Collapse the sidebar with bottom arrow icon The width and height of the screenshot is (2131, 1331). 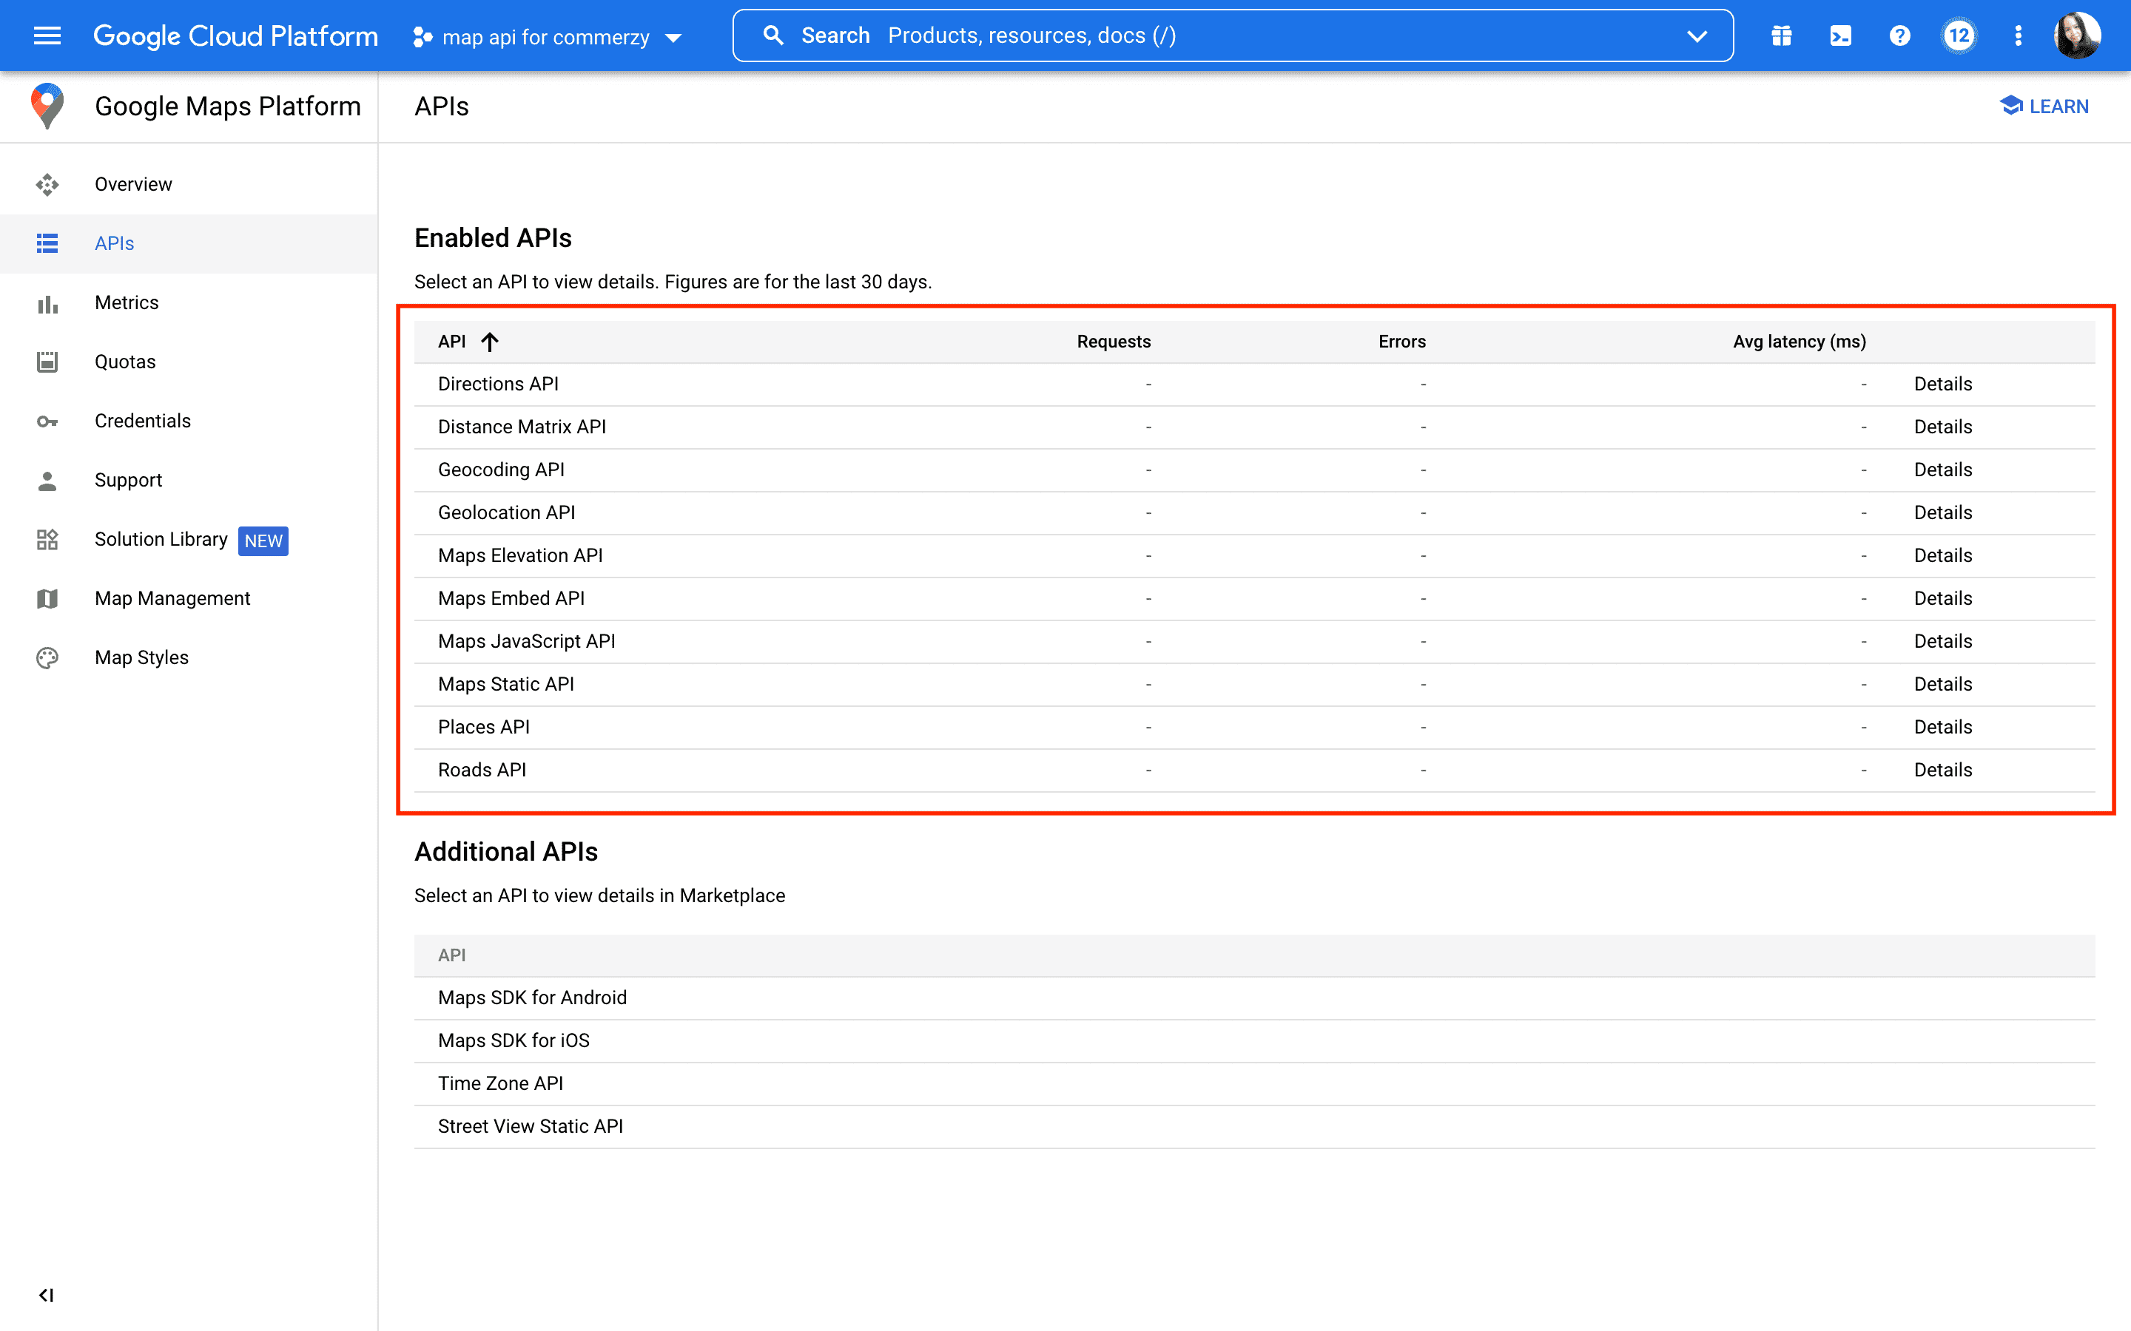(x=47, y=1295)
